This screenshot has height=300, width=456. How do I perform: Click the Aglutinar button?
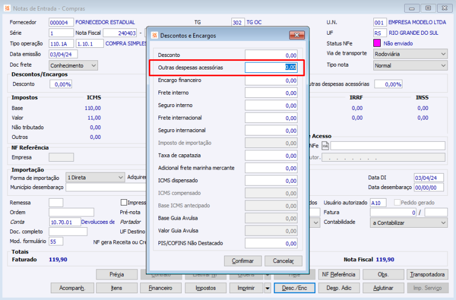click(x=383, y=288)
